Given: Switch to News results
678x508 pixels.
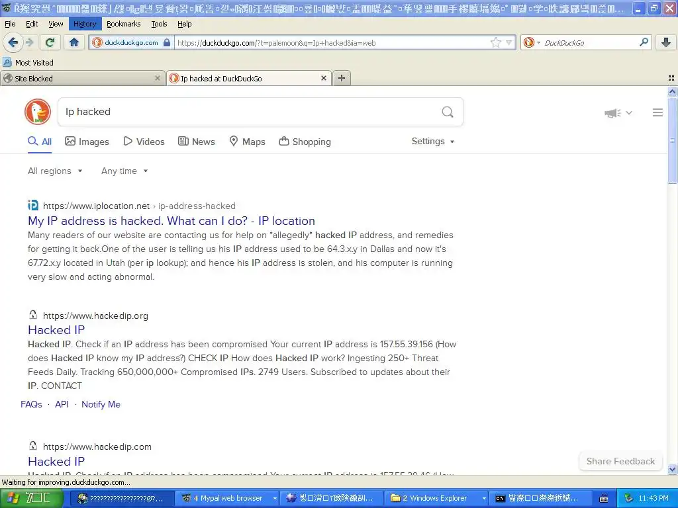Looking at the screenshot, I should 197,142.
